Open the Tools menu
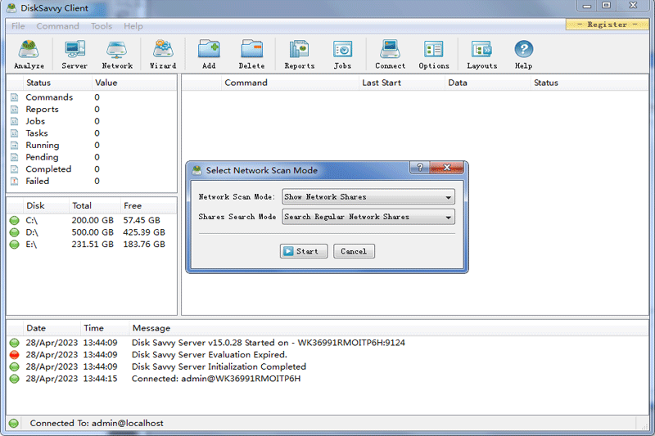655x436 pixels. [x=102, y=26]
